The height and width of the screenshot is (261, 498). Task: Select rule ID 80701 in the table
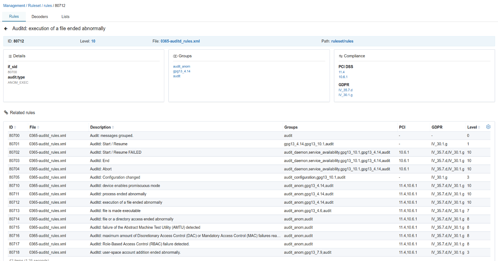[x=14, y=144]
